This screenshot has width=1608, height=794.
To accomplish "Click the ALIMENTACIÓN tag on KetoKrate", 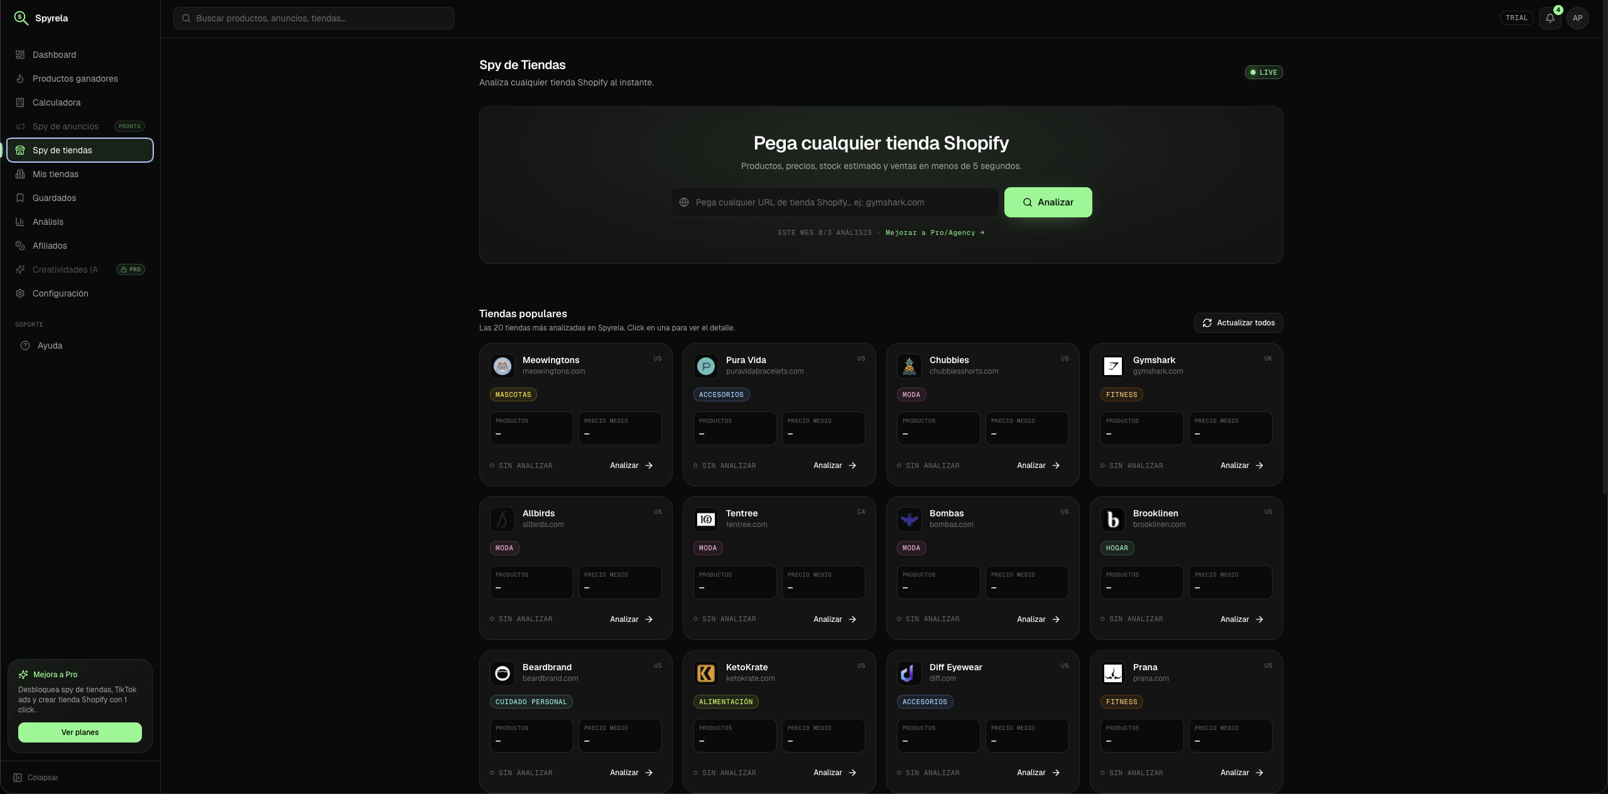I will [x=725, y=702].
